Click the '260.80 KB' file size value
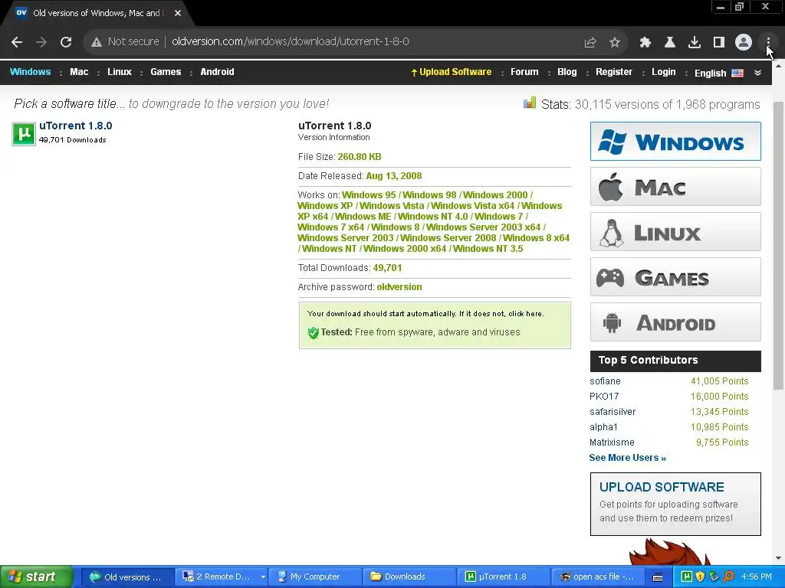785x588 pixels. tap(359, 157)
